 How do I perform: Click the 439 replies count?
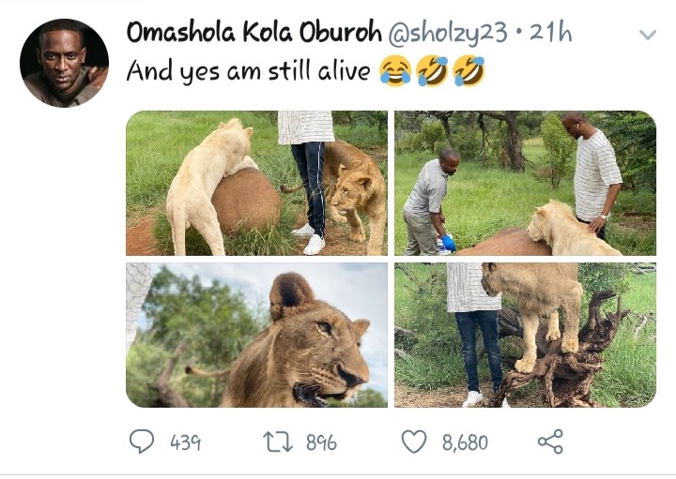[x=185, y=442]
